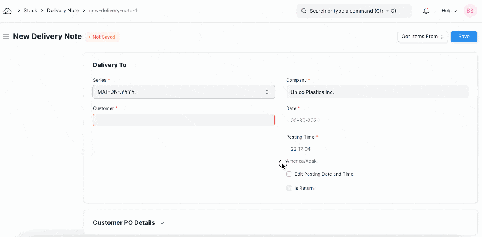Open the Help menu
482x237 pixels.
coord(449,11)
